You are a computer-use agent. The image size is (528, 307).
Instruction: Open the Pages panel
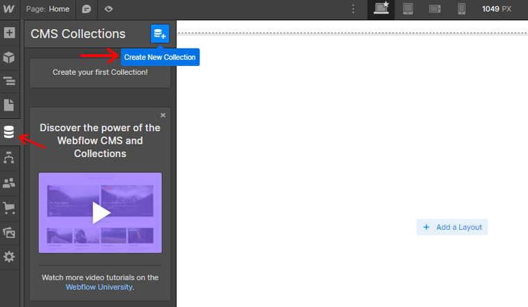click(9, 106)
